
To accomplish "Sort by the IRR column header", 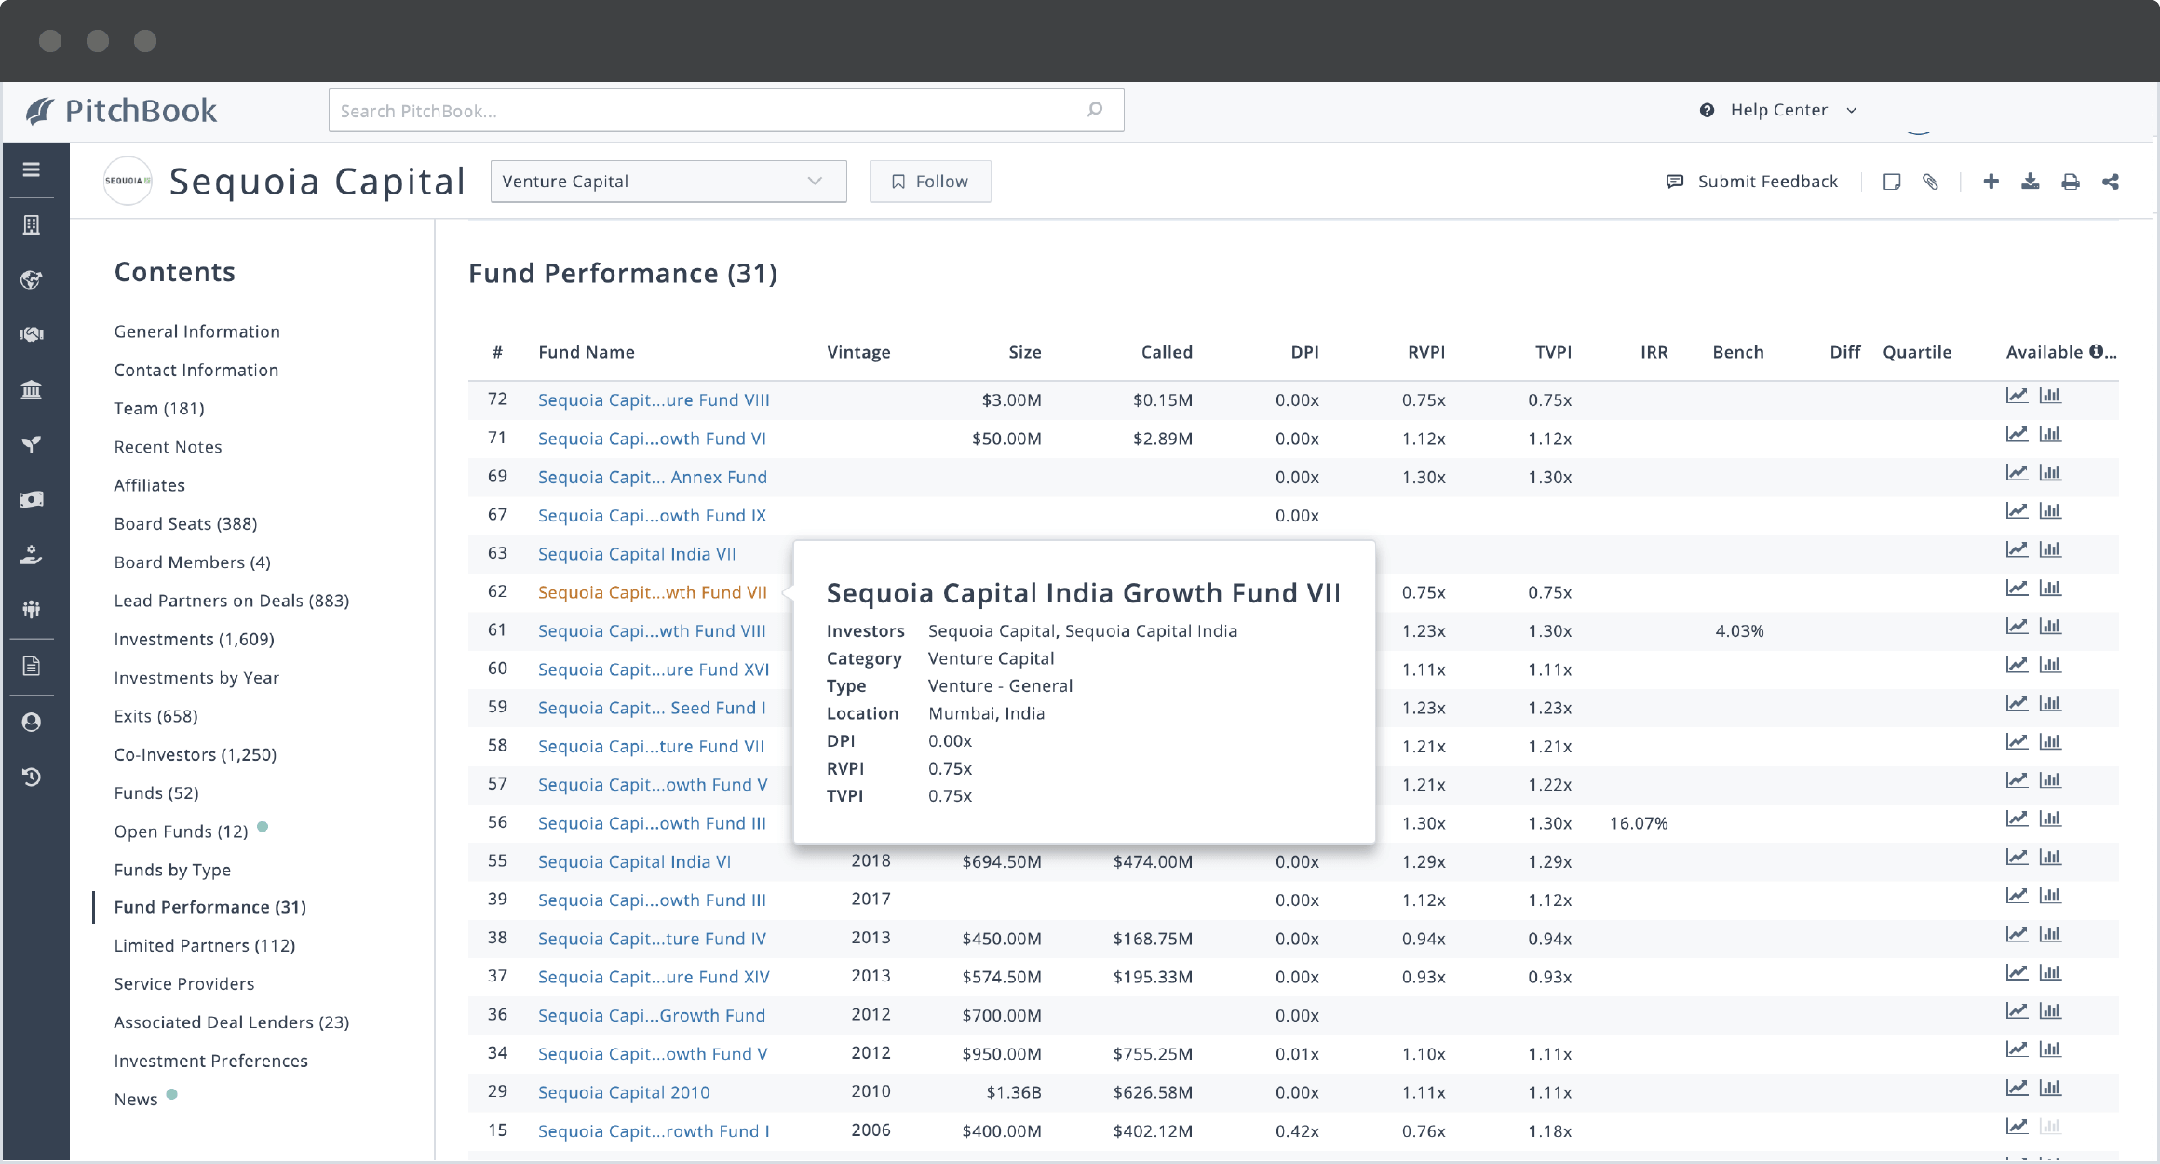I will coord(1654,352).
